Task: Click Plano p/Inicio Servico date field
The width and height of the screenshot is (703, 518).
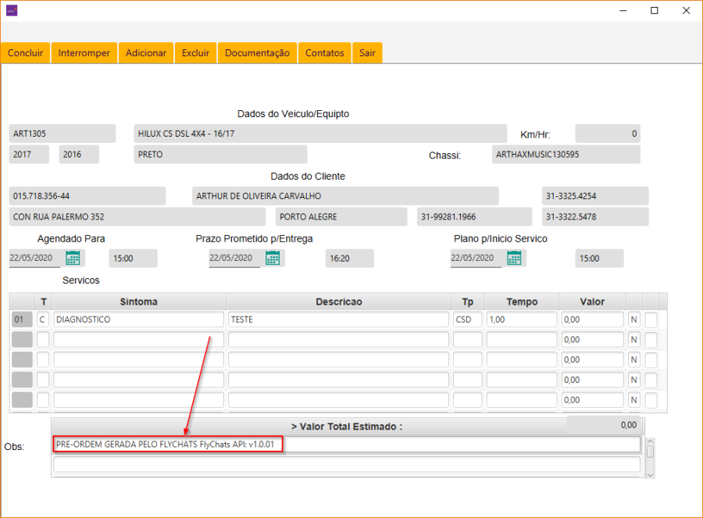Action: [x=476, y=259]
